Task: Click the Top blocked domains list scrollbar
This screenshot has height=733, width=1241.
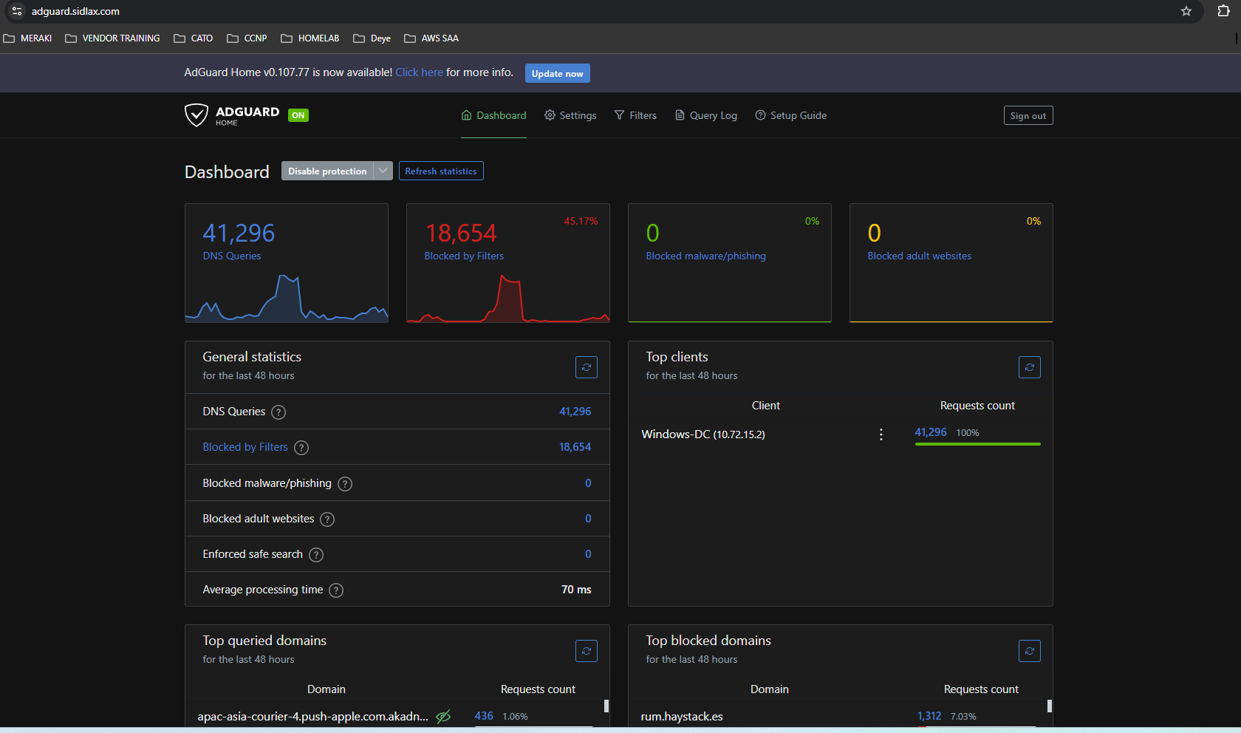Action: [1050, 706]
